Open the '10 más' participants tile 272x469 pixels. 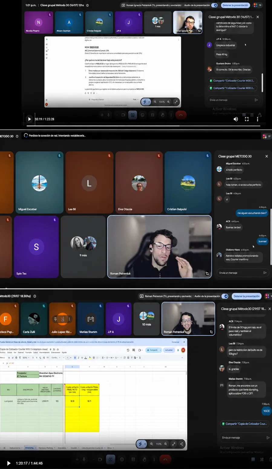tap(146, 319)
